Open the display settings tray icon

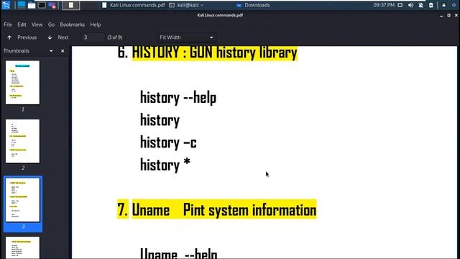[400, 5]
